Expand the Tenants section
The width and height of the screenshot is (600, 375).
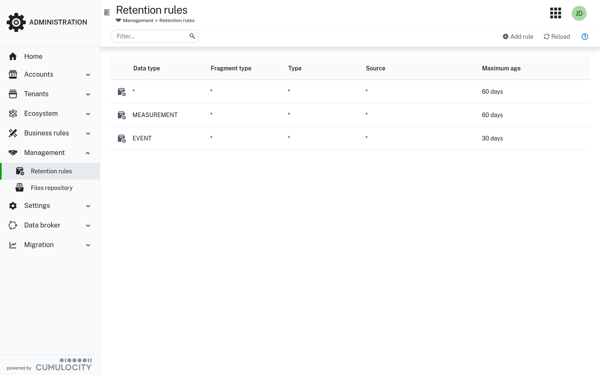pyautogui.click(x=50, y=94)
